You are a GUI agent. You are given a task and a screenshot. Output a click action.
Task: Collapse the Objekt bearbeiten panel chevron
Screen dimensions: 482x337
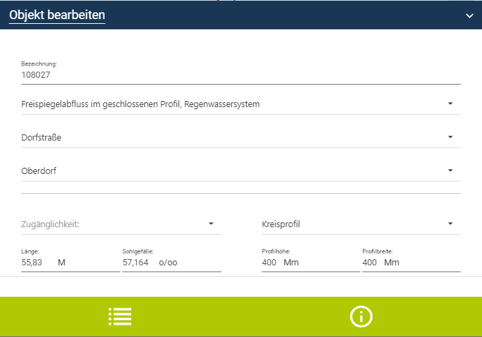469,15
